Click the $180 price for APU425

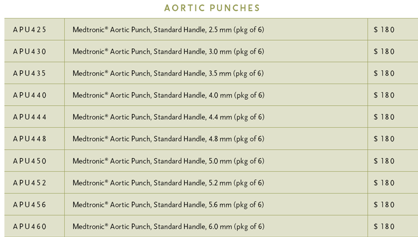pos(384,29)
